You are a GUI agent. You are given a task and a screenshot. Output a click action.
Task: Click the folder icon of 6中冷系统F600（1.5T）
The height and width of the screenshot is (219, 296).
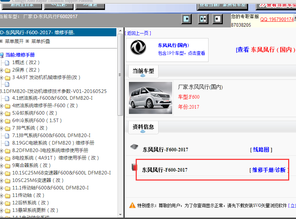click(x=7, y=121)
